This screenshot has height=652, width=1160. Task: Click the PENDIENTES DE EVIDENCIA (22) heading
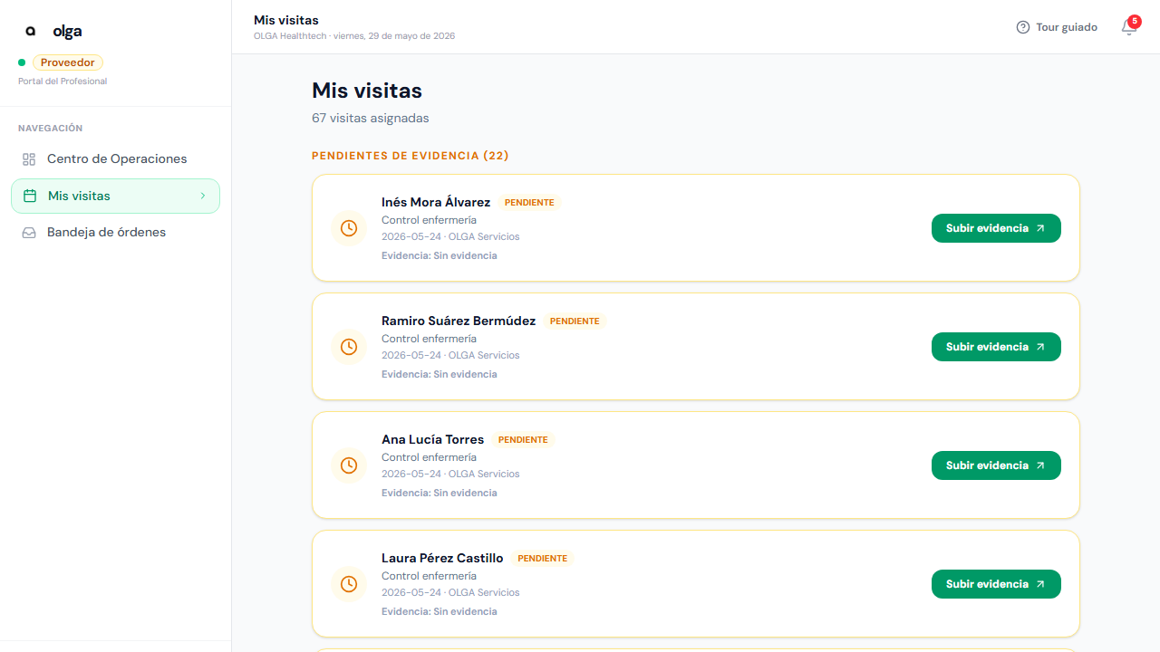coord(411,156)
